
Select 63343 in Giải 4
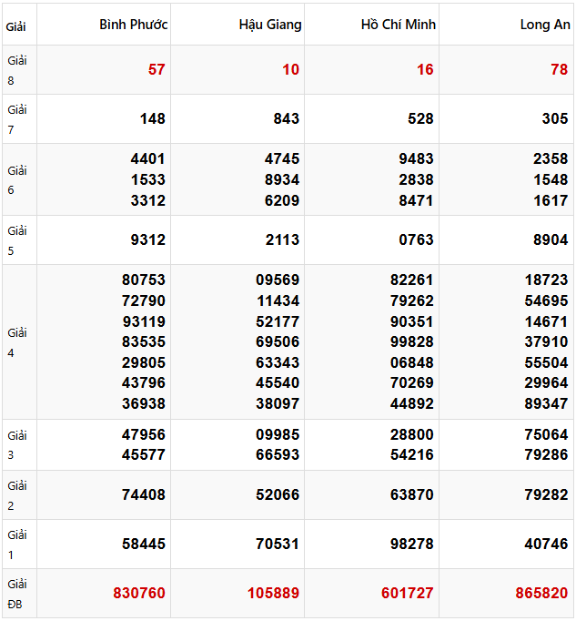278,362
